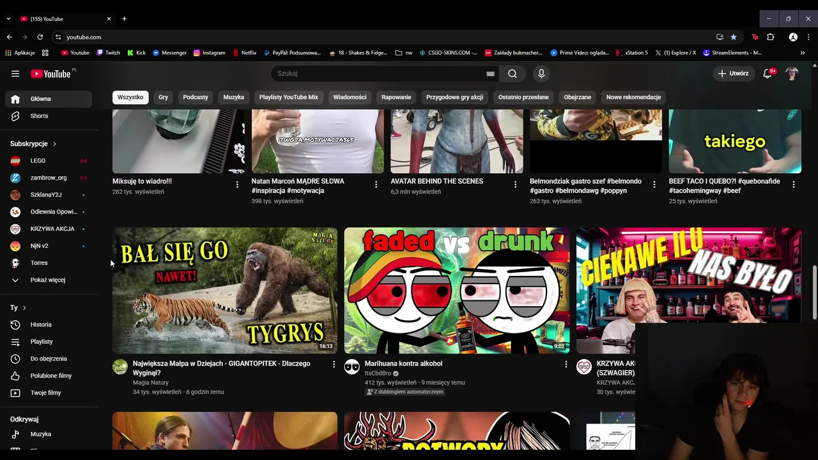Open the Odlewnia Opowi... subscription

click(x=49, y=211)
